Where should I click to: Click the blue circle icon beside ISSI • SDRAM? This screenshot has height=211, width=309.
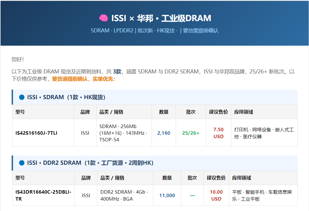tap(22, 97)
